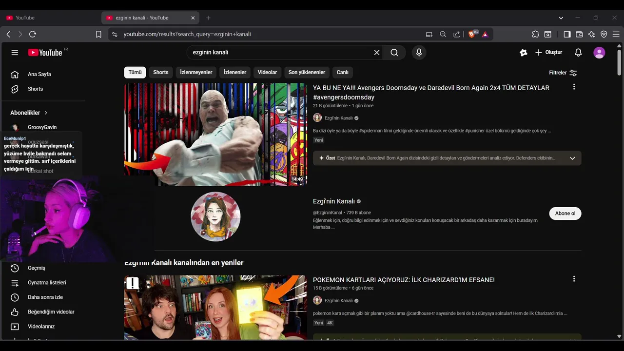The width and height of the screenshot is (624, 351).
Task: Start voice search with the microphone
Action: (419, 52)
